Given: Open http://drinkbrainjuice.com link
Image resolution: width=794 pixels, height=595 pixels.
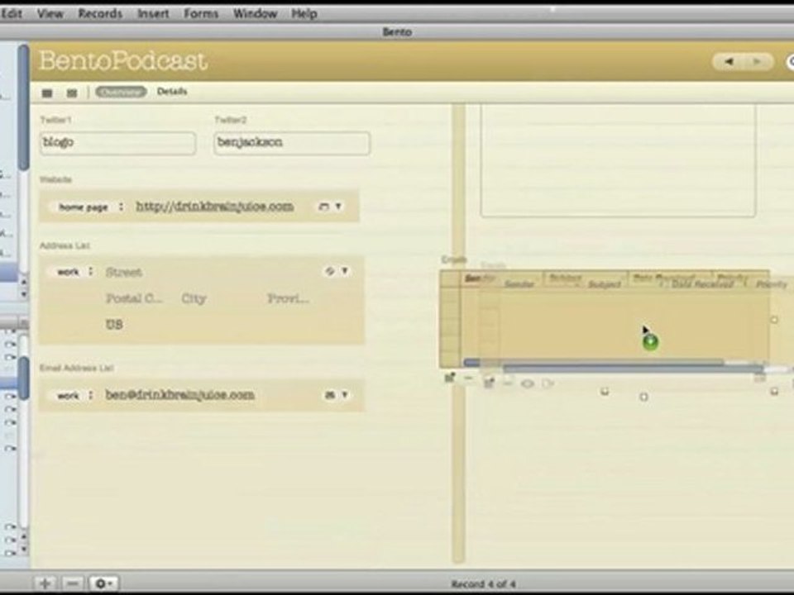Looking at the screenshot, I should [x=214, y=207].
